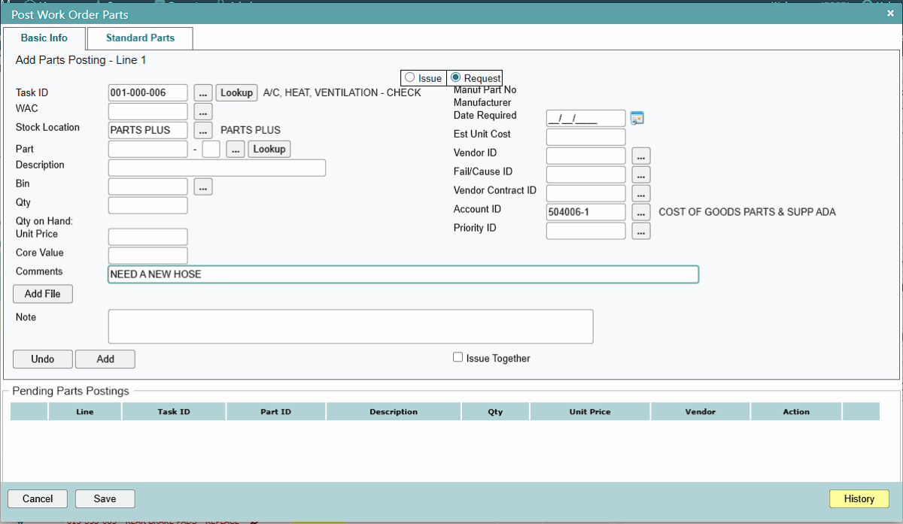Viewport: 903px width, 524px height.
Task: Click the Add File button
Action: pyautogui.click(x=43, y=294)
